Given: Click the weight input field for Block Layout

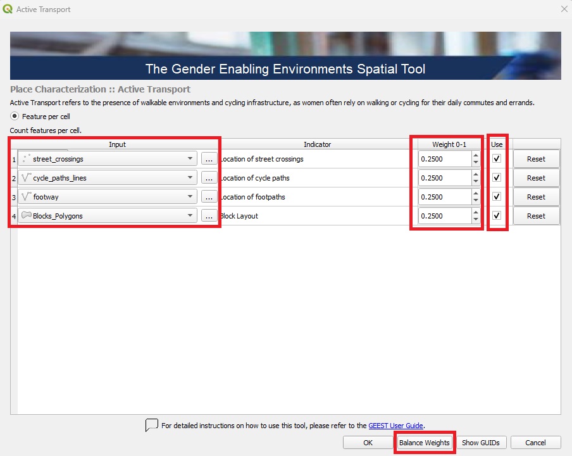Looking at the screenshot, I should [443, 216].
